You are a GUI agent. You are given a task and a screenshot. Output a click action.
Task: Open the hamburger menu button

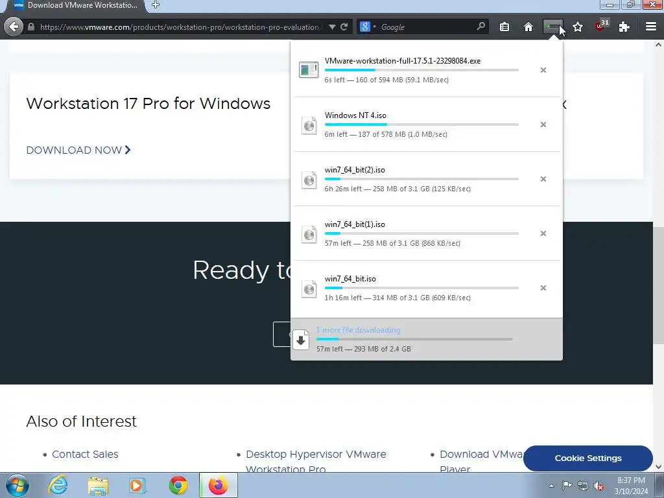[651, 27]
